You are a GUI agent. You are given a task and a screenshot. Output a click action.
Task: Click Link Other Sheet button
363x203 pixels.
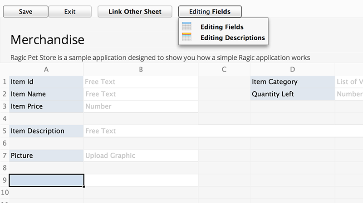tap(135, 12)
